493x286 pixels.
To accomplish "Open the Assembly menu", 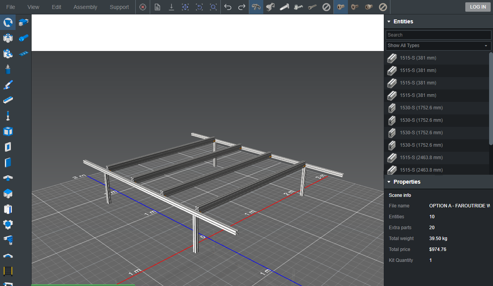I will click(85, 7).
